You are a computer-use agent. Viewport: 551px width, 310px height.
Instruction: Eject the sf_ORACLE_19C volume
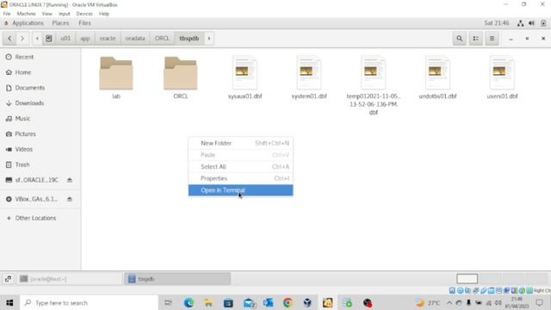pyautogui.click(x=70, y=180)
